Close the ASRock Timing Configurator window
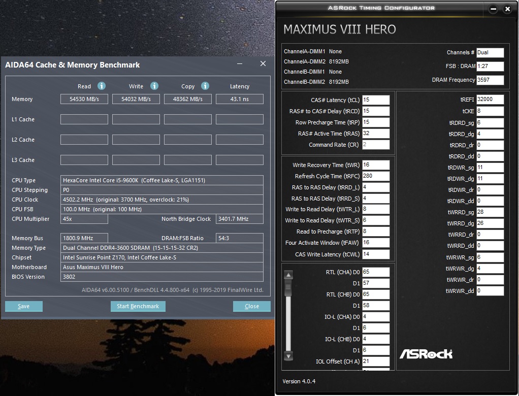Viewport: 519px width, 396px height. click(507, 9)
